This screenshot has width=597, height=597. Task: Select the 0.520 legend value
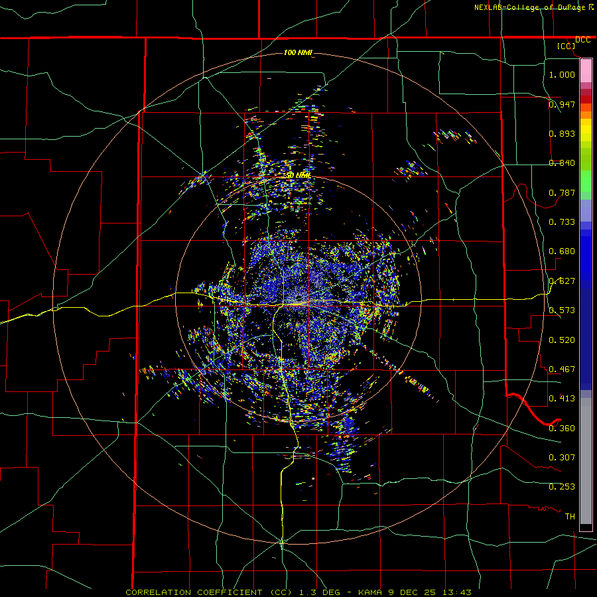[x=562, y=340]
